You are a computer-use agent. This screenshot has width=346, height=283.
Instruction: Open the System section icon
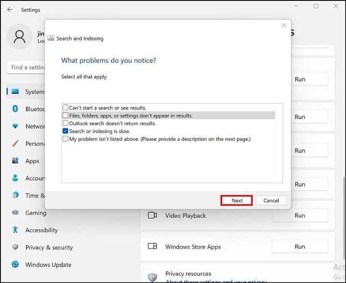[15, 91]
